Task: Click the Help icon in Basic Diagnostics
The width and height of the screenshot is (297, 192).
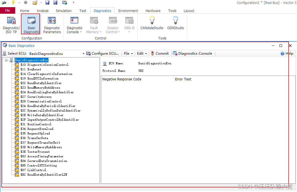Action: click(282, 54)
